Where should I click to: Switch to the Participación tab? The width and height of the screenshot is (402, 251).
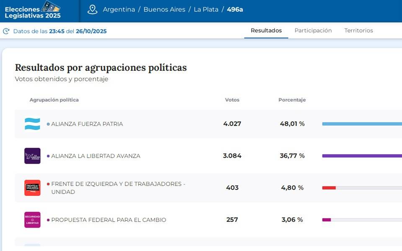[313, 31]
